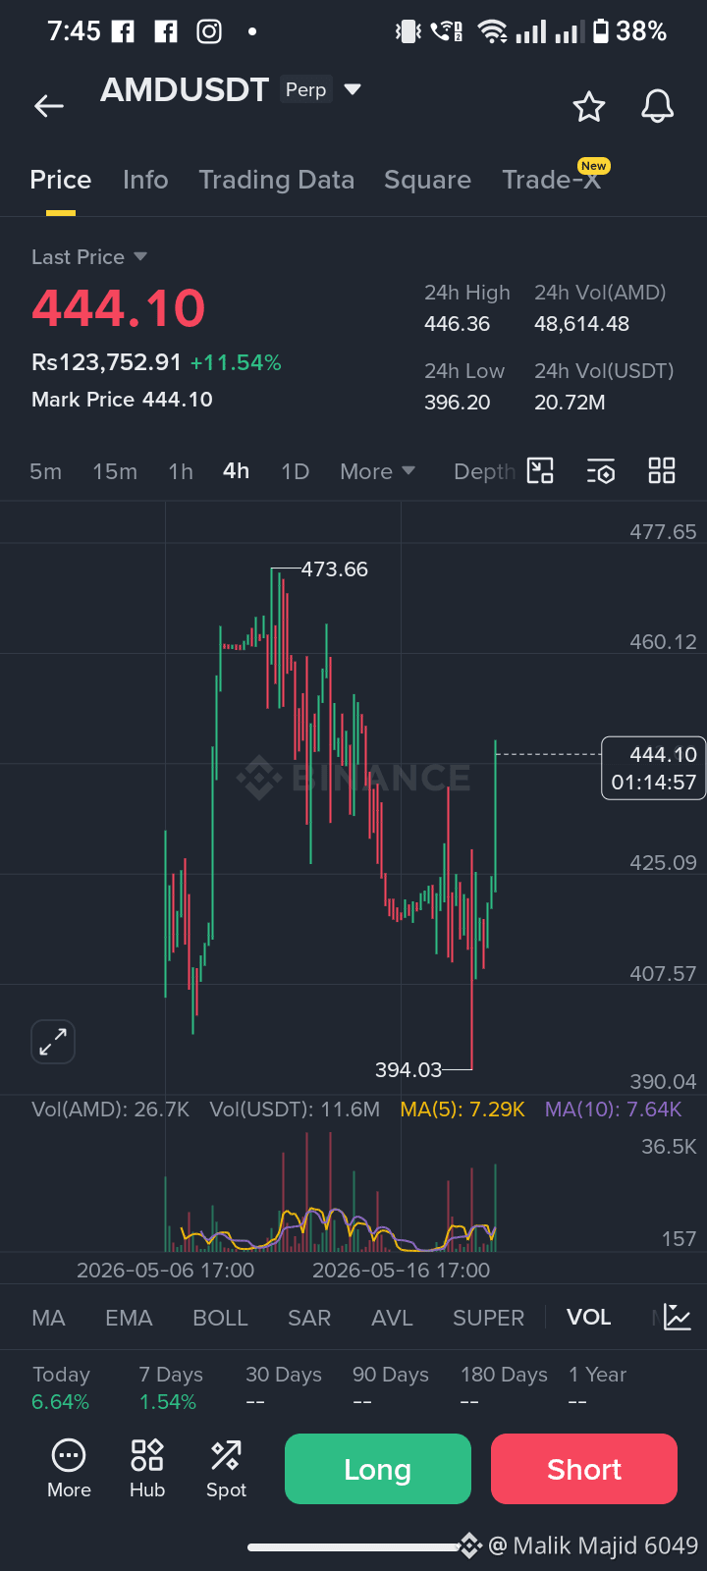The width and height of the screenshot is (707, 1571).
Task: Select the 1D timeframe
Action: (x=296, y=471)
